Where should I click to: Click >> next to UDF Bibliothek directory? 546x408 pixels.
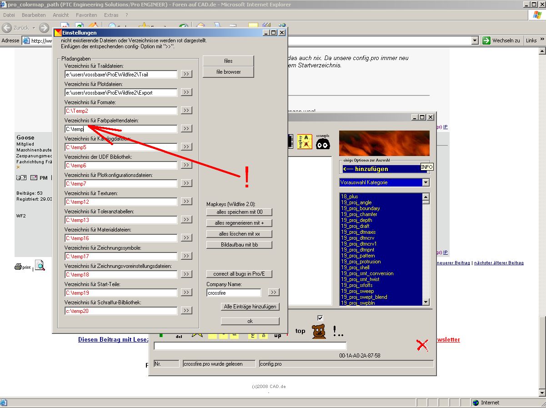pyautogui.click(x=186, y=165)
